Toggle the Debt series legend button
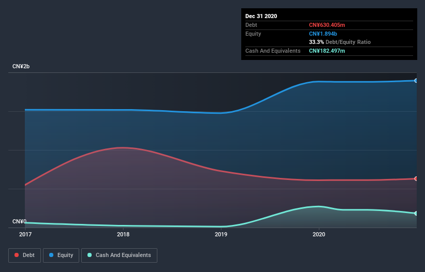This screenshot has width=425, height=272. click(25, 255)
